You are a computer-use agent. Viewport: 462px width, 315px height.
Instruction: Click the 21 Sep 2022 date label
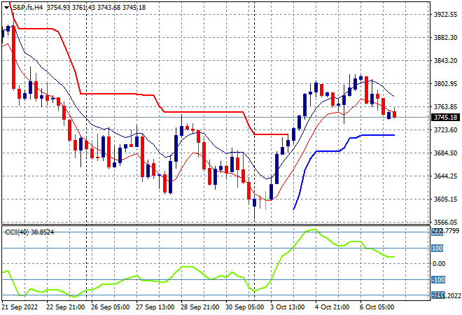[x=20, y=307]
